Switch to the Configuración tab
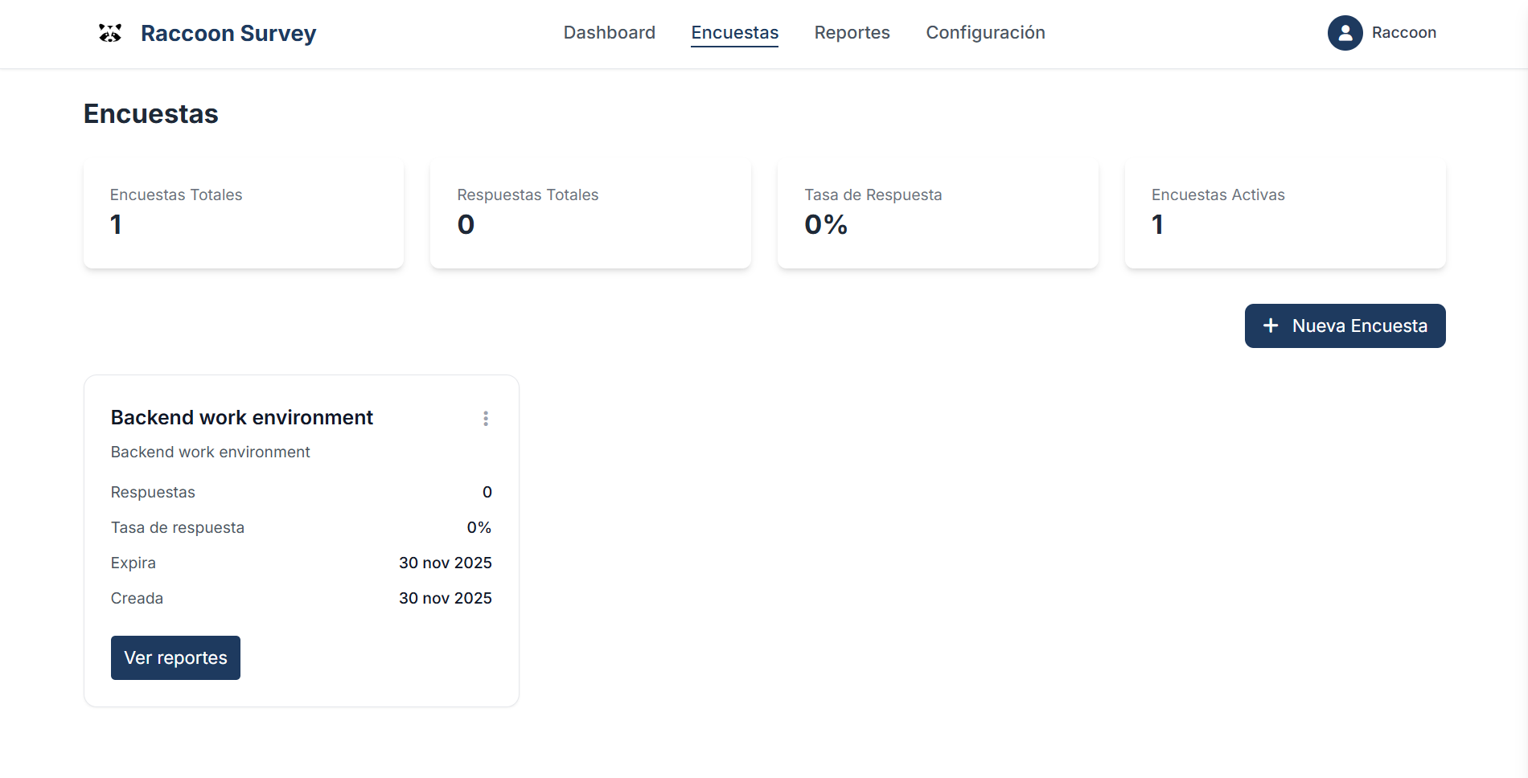 point(985,33)
